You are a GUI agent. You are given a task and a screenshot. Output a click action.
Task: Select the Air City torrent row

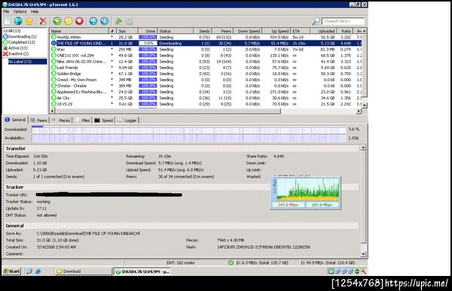(206, 98)
